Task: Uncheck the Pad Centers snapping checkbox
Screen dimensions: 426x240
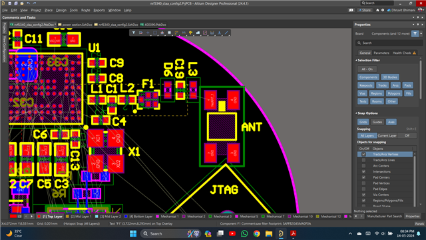Action: (363, 177)
